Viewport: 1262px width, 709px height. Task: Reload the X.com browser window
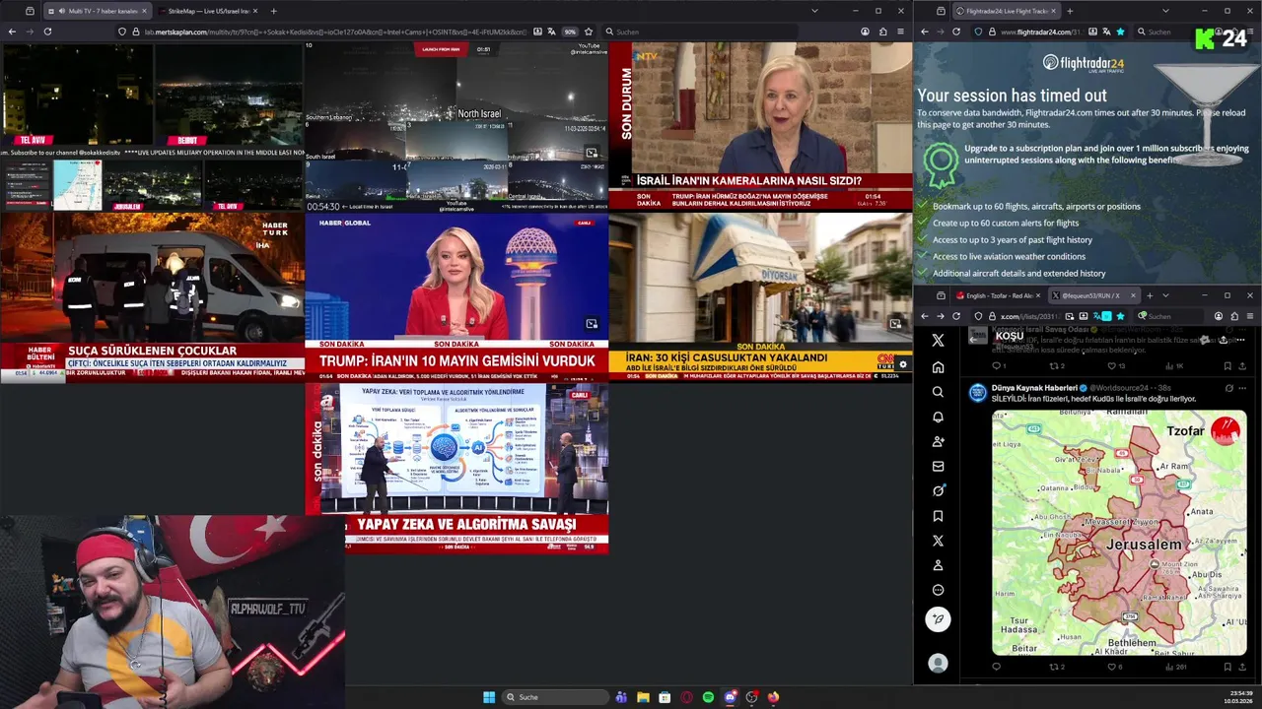[x=955, y=316]
